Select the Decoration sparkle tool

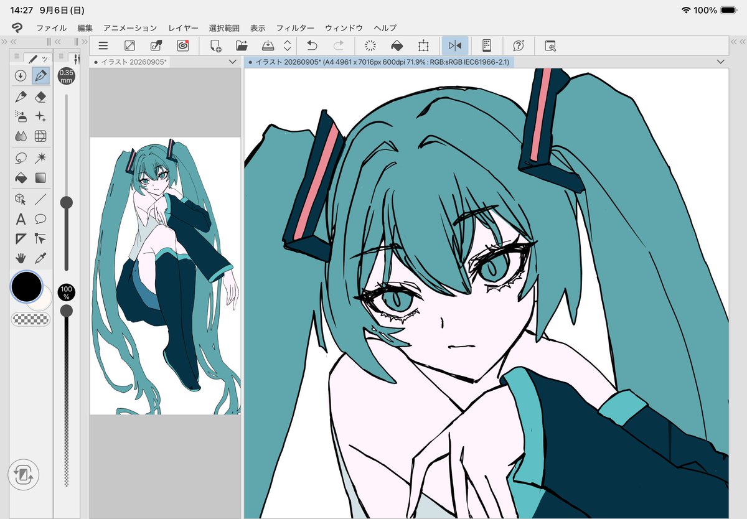40,116
